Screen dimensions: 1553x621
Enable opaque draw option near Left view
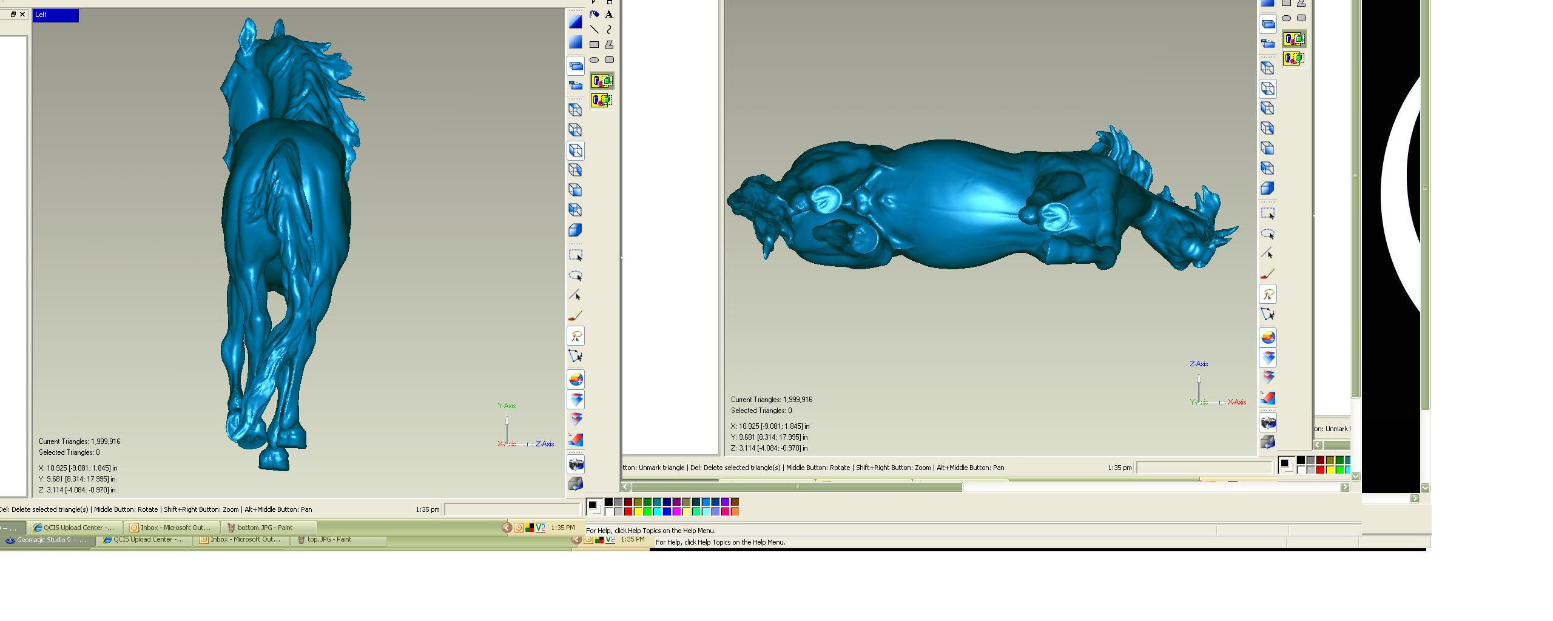602,81
